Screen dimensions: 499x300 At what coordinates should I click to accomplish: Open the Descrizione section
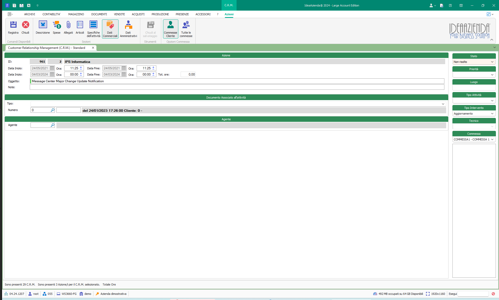[43, 28]
